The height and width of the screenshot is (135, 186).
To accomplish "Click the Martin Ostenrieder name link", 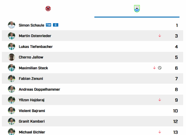I will coord(35,36).
